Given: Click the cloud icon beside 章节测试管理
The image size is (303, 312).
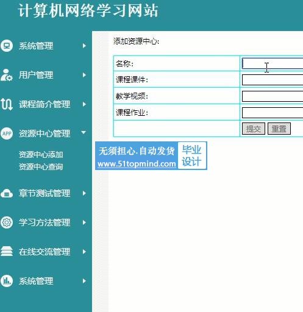Looking at the screenshot, I should (x=7, y=193).
